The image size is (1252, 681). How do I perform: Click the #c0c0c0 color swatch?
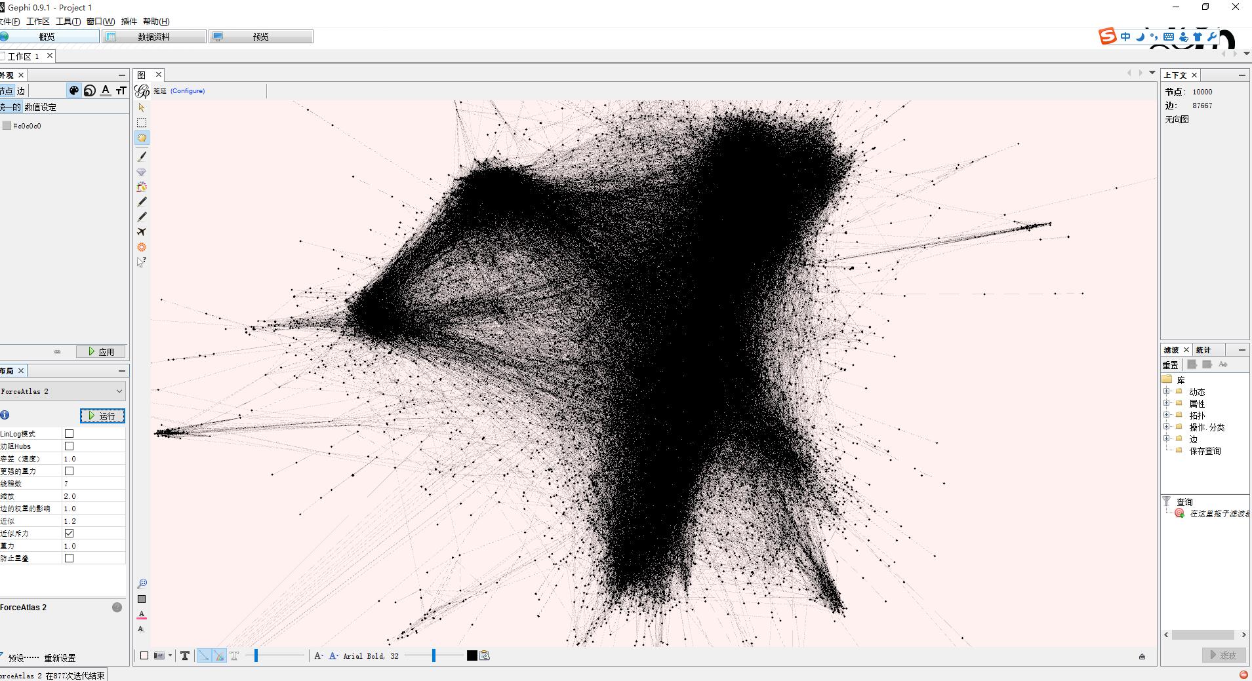click(7, 125)
